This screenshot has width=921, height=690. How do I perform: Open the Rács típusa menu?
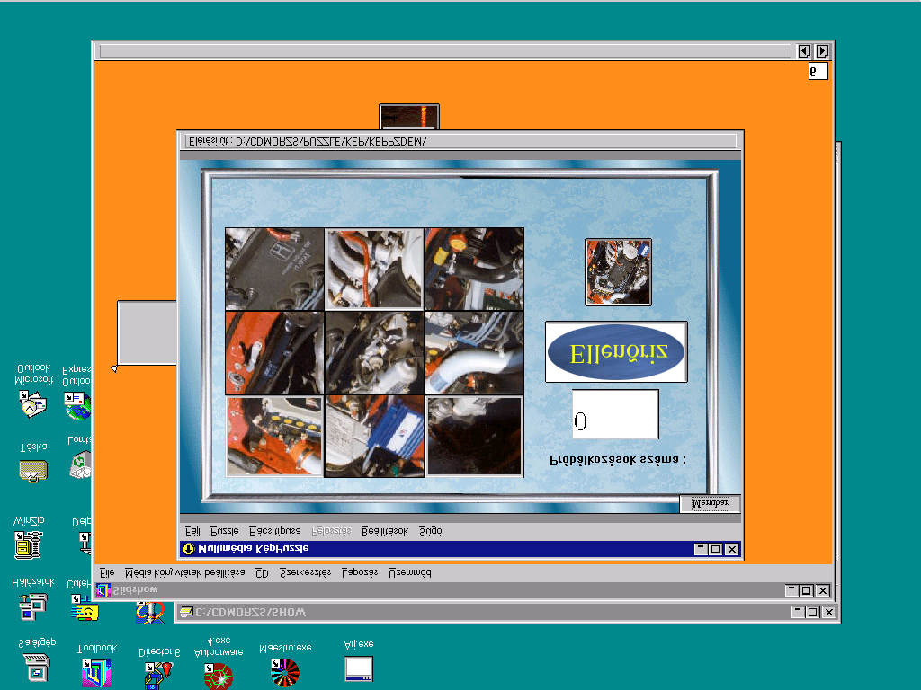coord(275,531)
